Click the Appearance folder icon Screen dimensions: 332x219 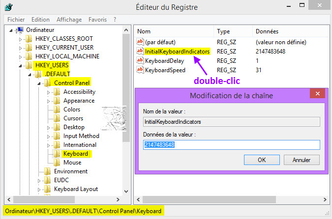[57, 101]
